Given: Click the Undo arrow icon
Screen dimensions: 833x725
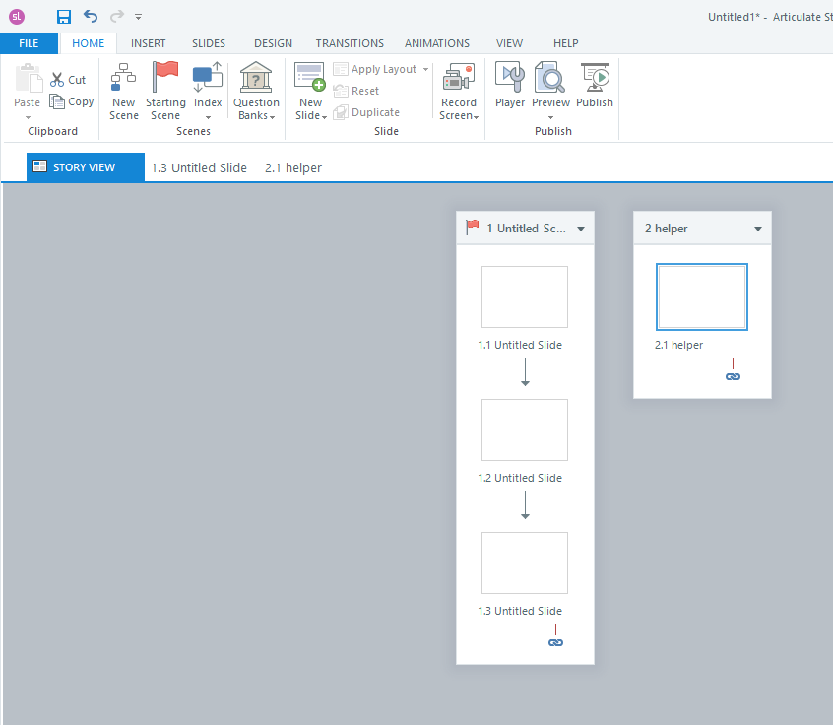Looking at the screenshot, I should [91, 16].
